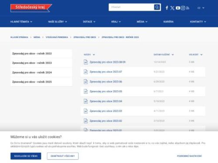Click the Odmítnout všechny cookies button
This screenshot has height=163, width=218.
tap(63, 156)
